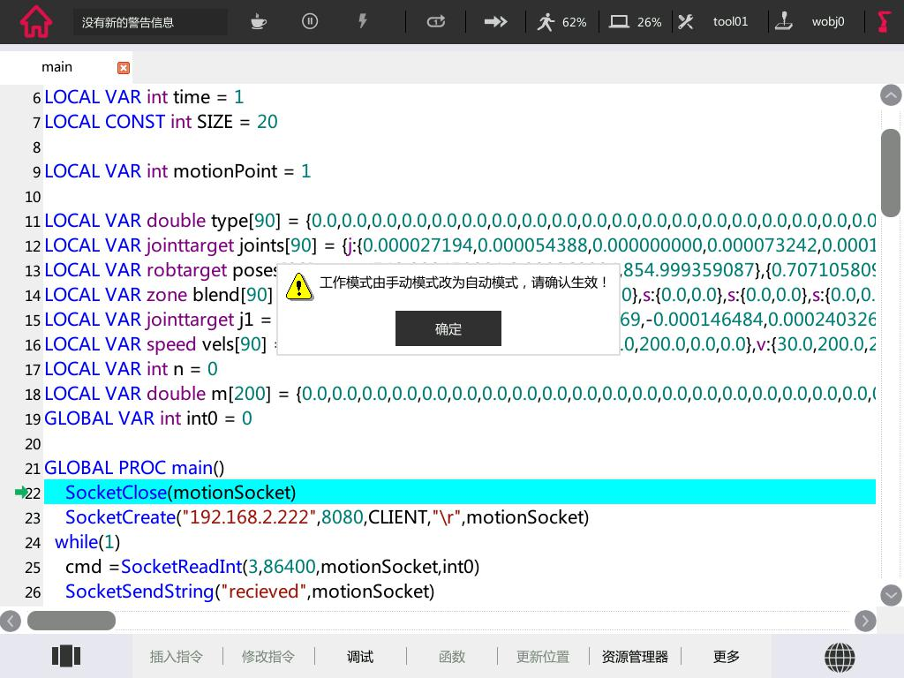Expand the 更多 more options menu
Image resolution: width=904 pixels, height=678 pixels.
pyautogui.click(x=727, y=657)
